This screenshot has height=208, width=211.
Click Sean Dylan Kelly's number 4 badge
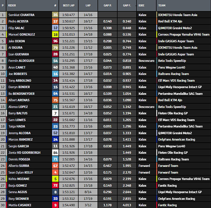tap(55, 172)
